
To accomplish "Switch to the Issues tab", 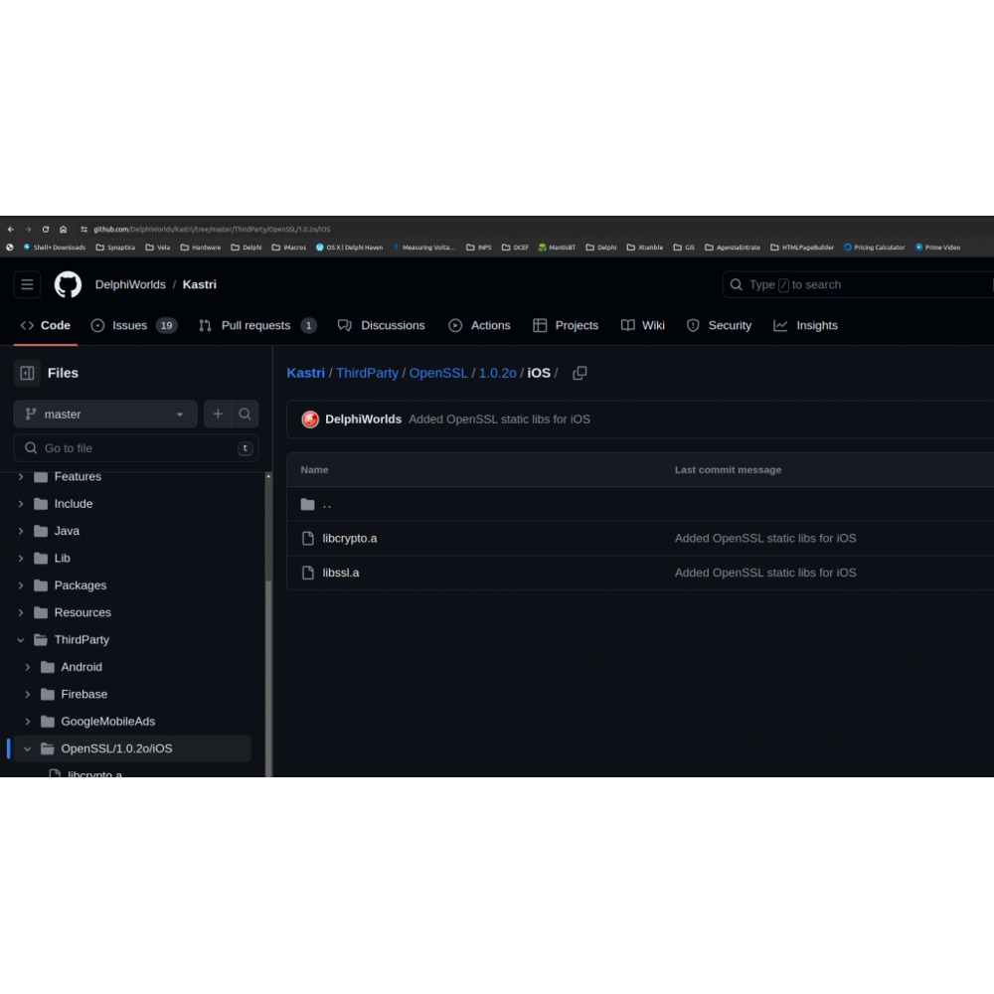I will click(x=129, y=326).
